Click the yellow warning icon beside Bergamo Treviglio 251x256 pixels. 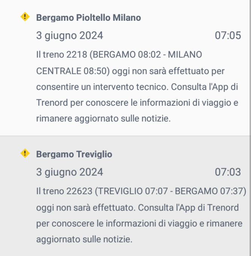[x=25, y=153]
